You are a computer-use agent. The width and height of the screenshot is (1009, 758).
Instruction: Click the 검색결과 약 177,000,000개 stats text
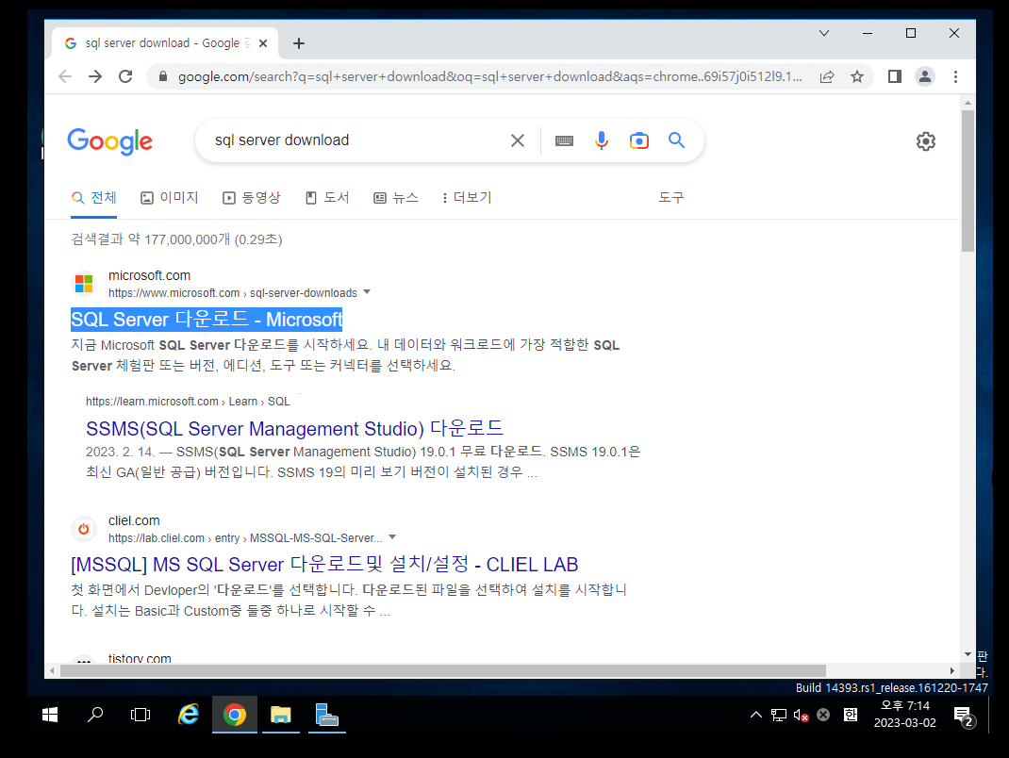pos(177,239)
